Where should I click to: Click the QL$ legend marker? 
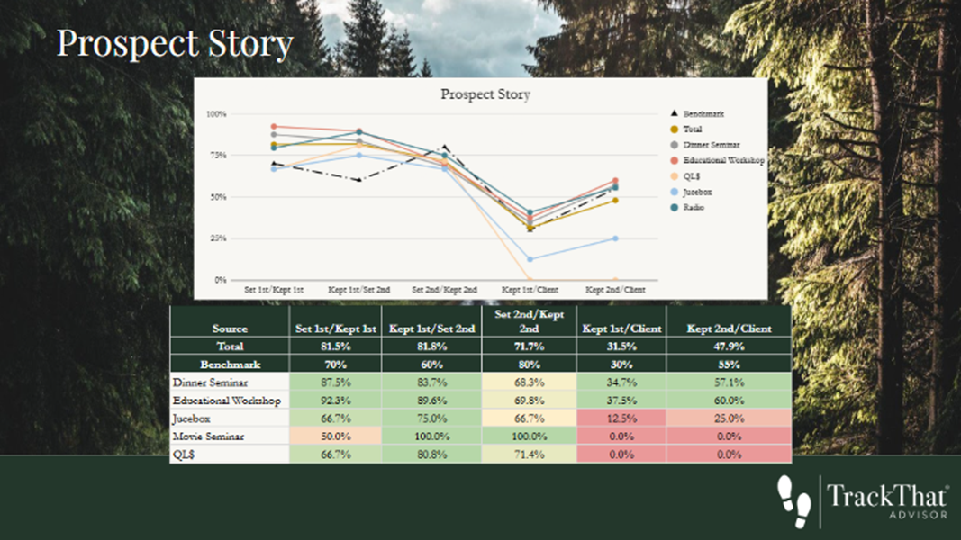point(675,176)
